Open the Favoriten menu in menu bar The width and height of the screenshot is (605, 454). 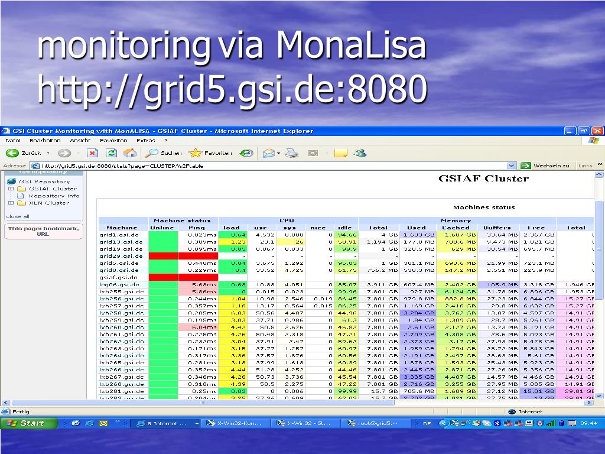pos(113,141)
